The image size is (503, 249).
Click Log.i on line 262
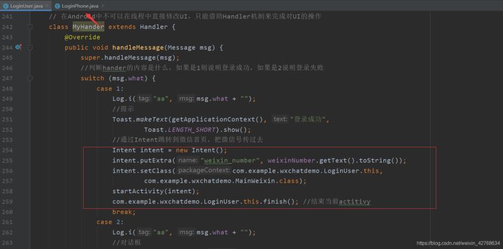[x=122, y=232]
